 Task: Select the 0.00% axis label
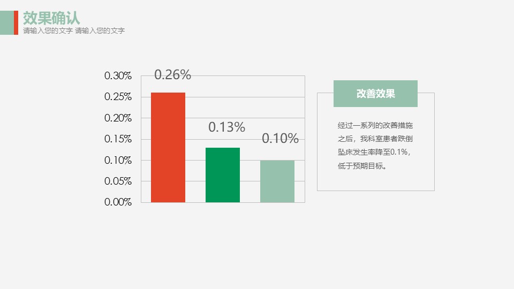pos(118,202)
